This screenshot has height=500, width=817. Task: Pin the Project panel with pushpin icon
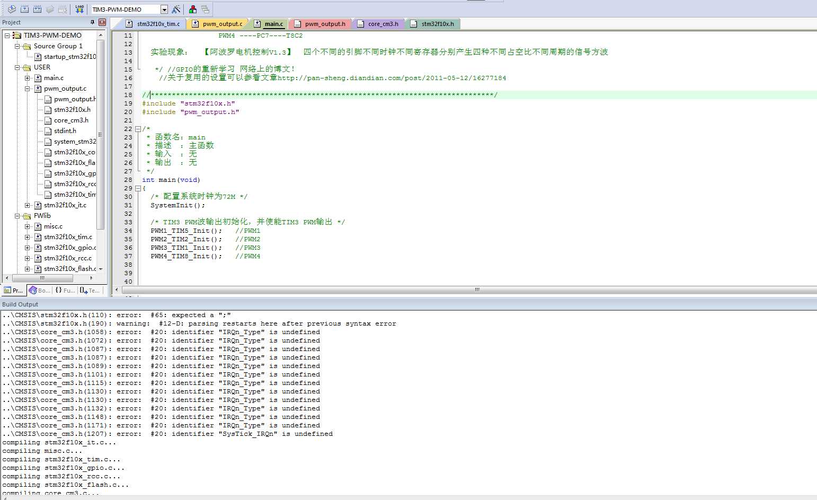(92, 22)
